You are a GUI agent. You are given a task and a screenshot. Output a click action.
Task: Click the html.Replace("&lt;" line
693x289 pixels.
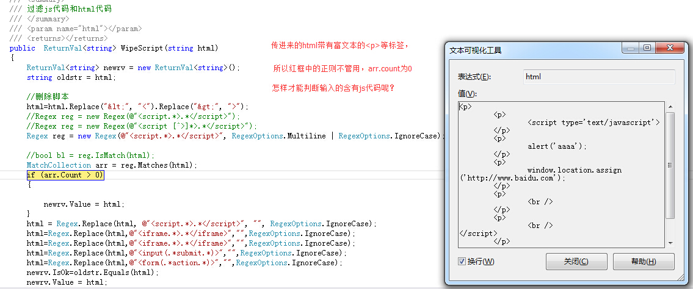[x=138, y=106]
